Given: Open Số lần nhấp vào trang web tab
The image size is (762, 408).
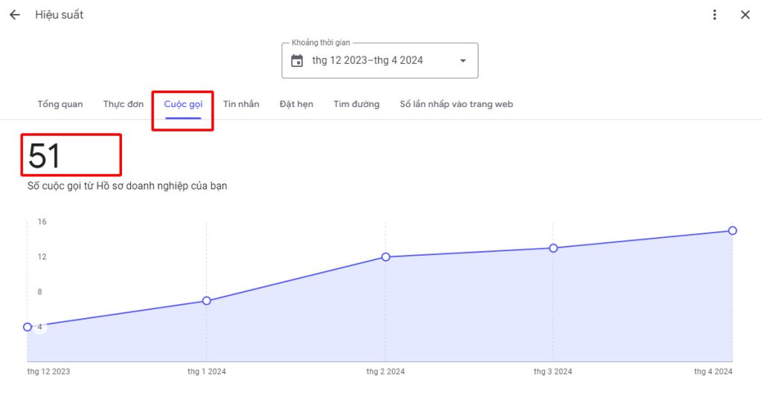Looking at the screenshot, I should tap(456, 104).
